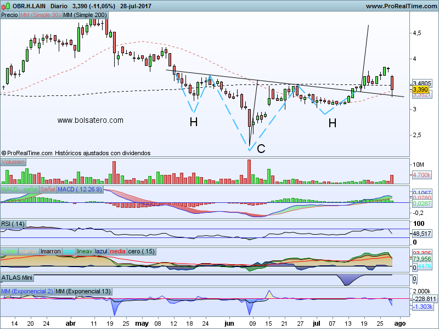
Task: Select the MM (Simple 30) label
Action: 40,15
